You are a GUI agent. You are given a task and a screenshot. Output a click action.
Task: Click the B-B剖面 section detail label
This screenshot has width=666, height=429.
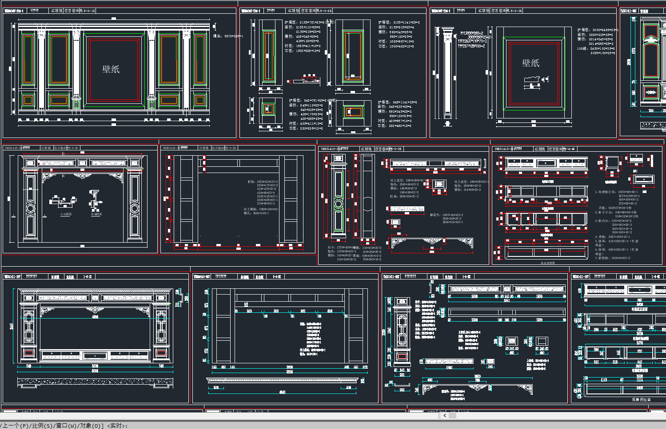pyautogui.click(x=96, y=214)
